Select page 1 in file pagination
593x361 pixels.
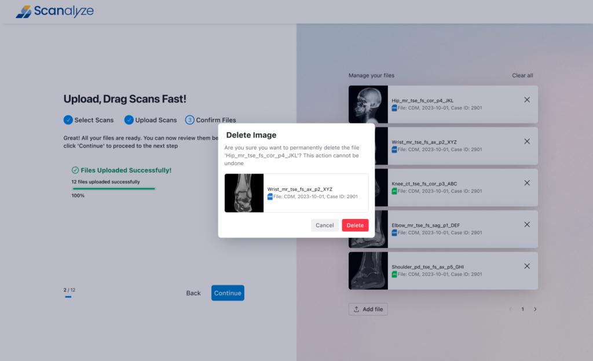[522, 309]
